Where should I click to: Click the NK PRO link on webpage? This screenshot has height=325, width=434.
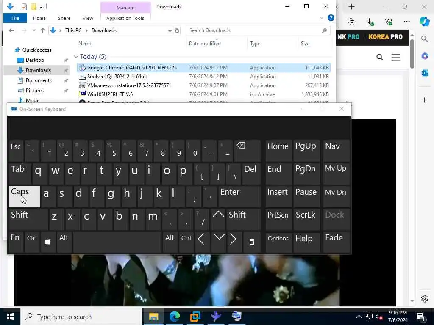[348, 37]
